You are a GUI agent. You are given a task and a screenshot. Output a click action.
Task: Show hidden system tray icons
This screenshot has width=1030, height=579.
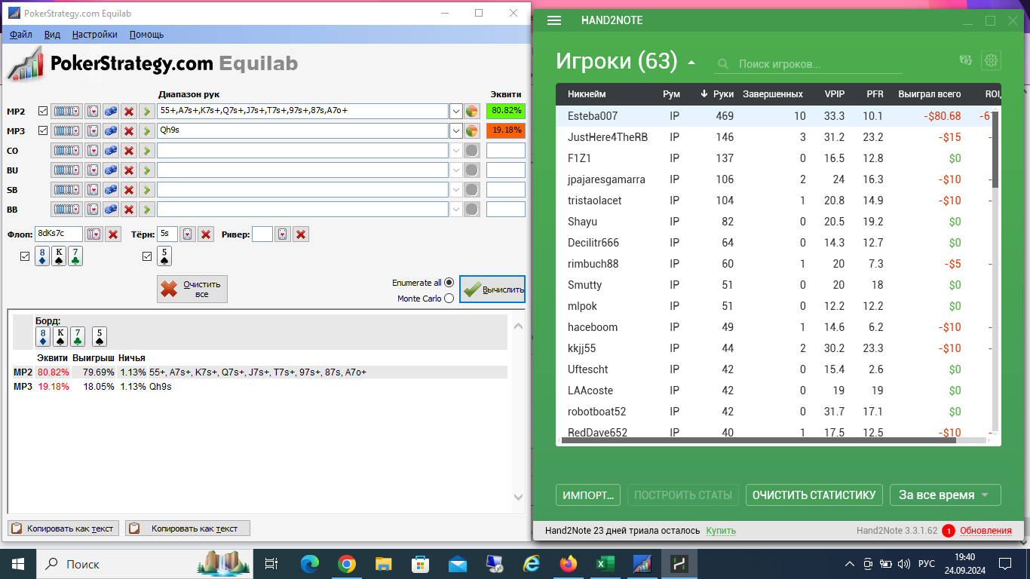coord(850,564)
